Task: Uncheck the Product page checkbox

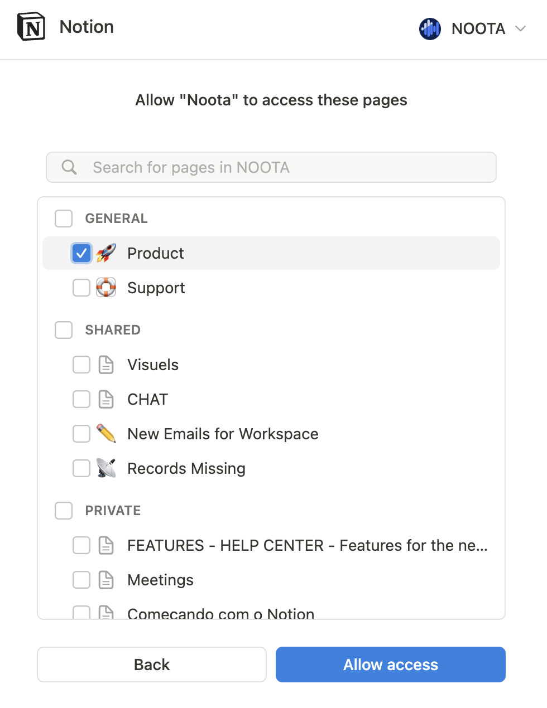Action: tap(81, 253)
